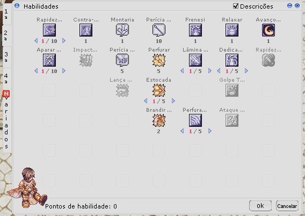The height and width of the screenshot is (216, 305).
Task: Click the Cancelar button
Action: pos(287,206)
